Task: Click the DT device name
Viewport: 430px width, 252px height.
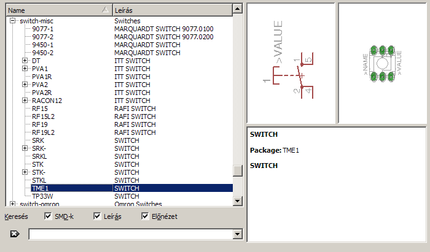Action: 36,61
